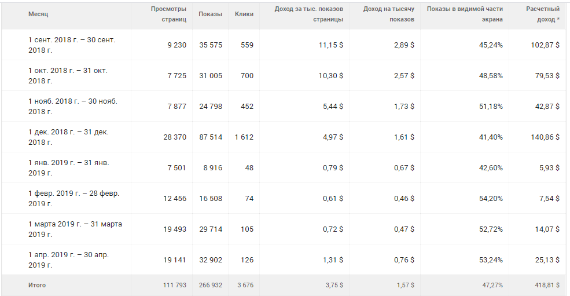
Task: Sort by Расчетный доход column
Action: pos(543,14)
